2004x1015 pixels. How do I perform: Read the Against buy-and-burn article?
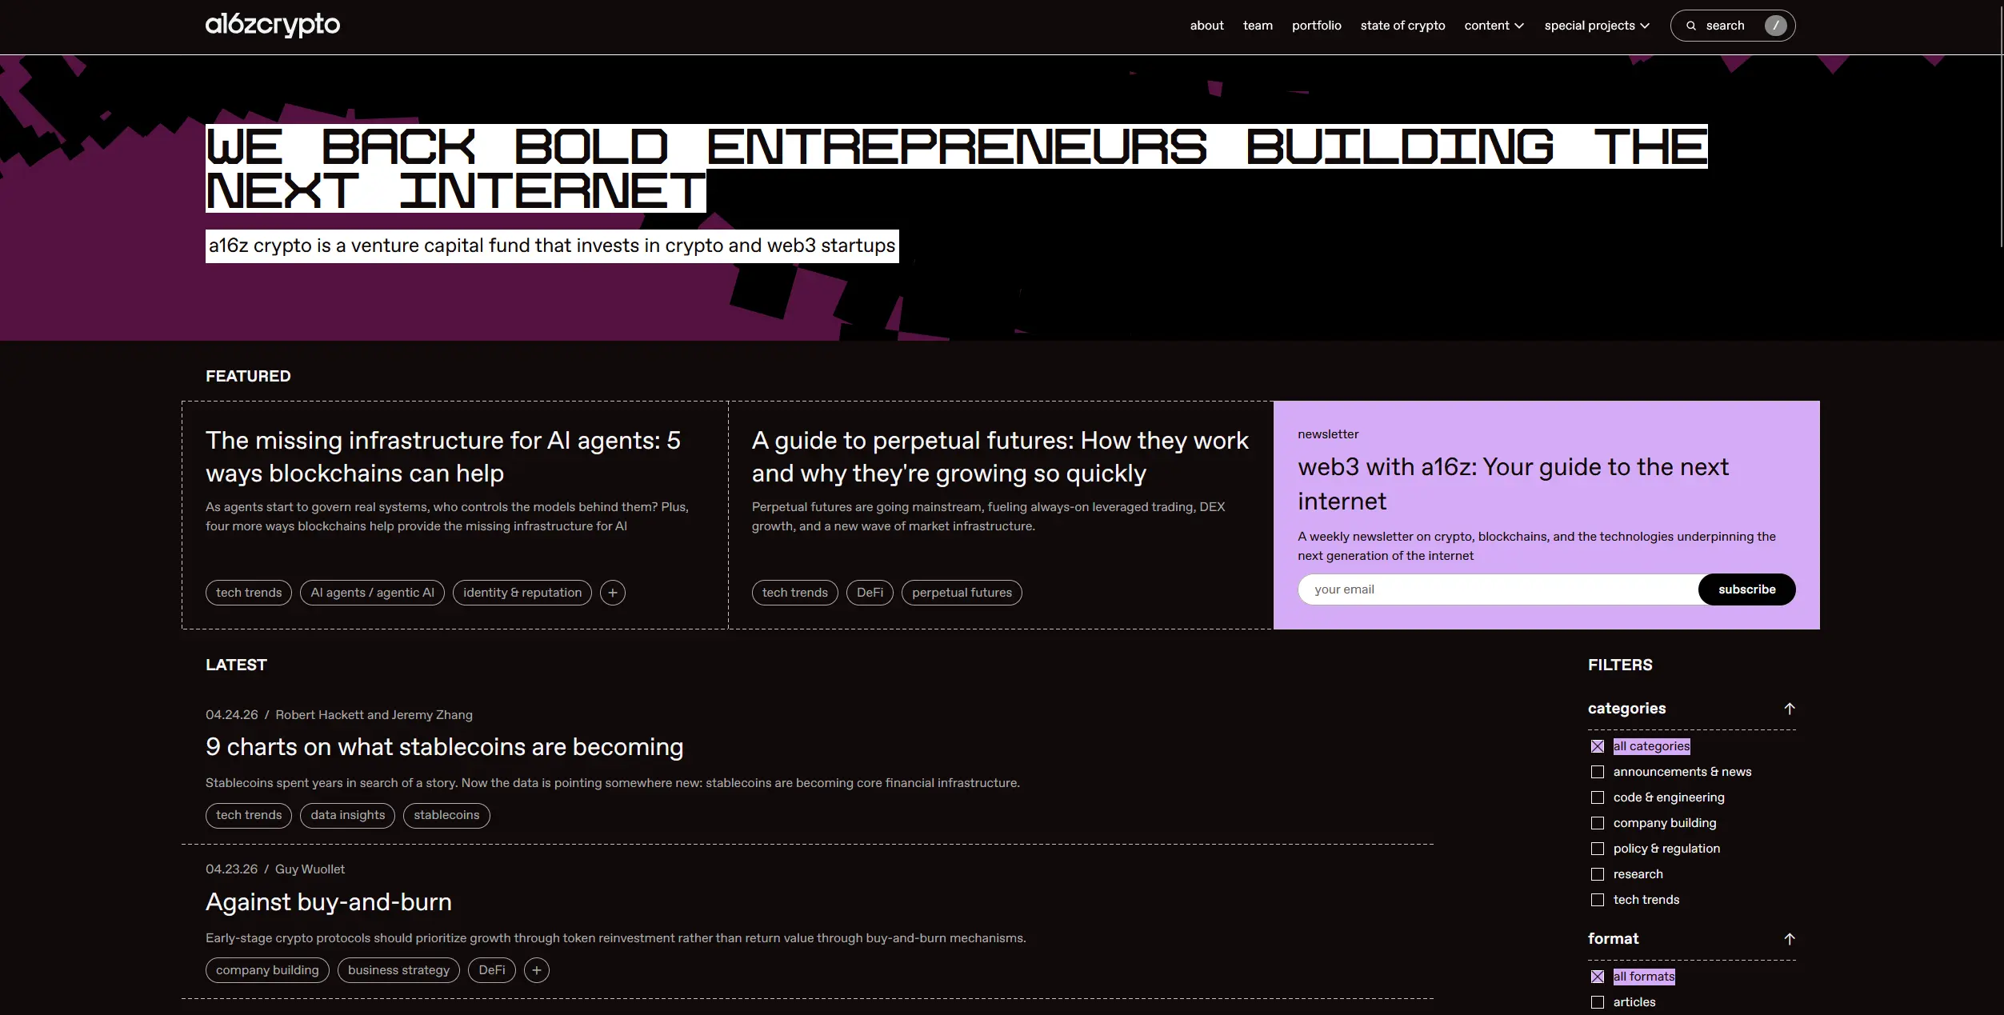click(x=329, y=902)
